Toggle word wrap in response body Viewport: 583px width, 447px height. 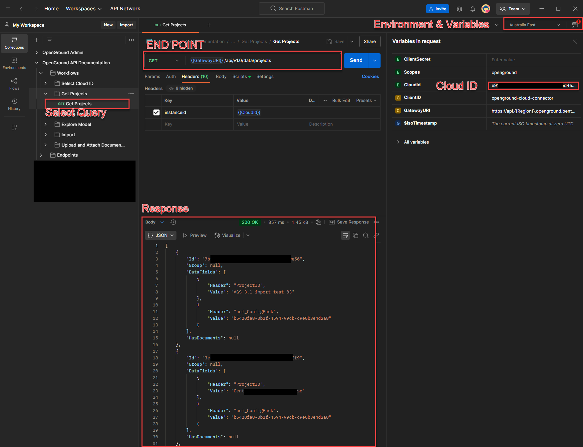(346, 235)
